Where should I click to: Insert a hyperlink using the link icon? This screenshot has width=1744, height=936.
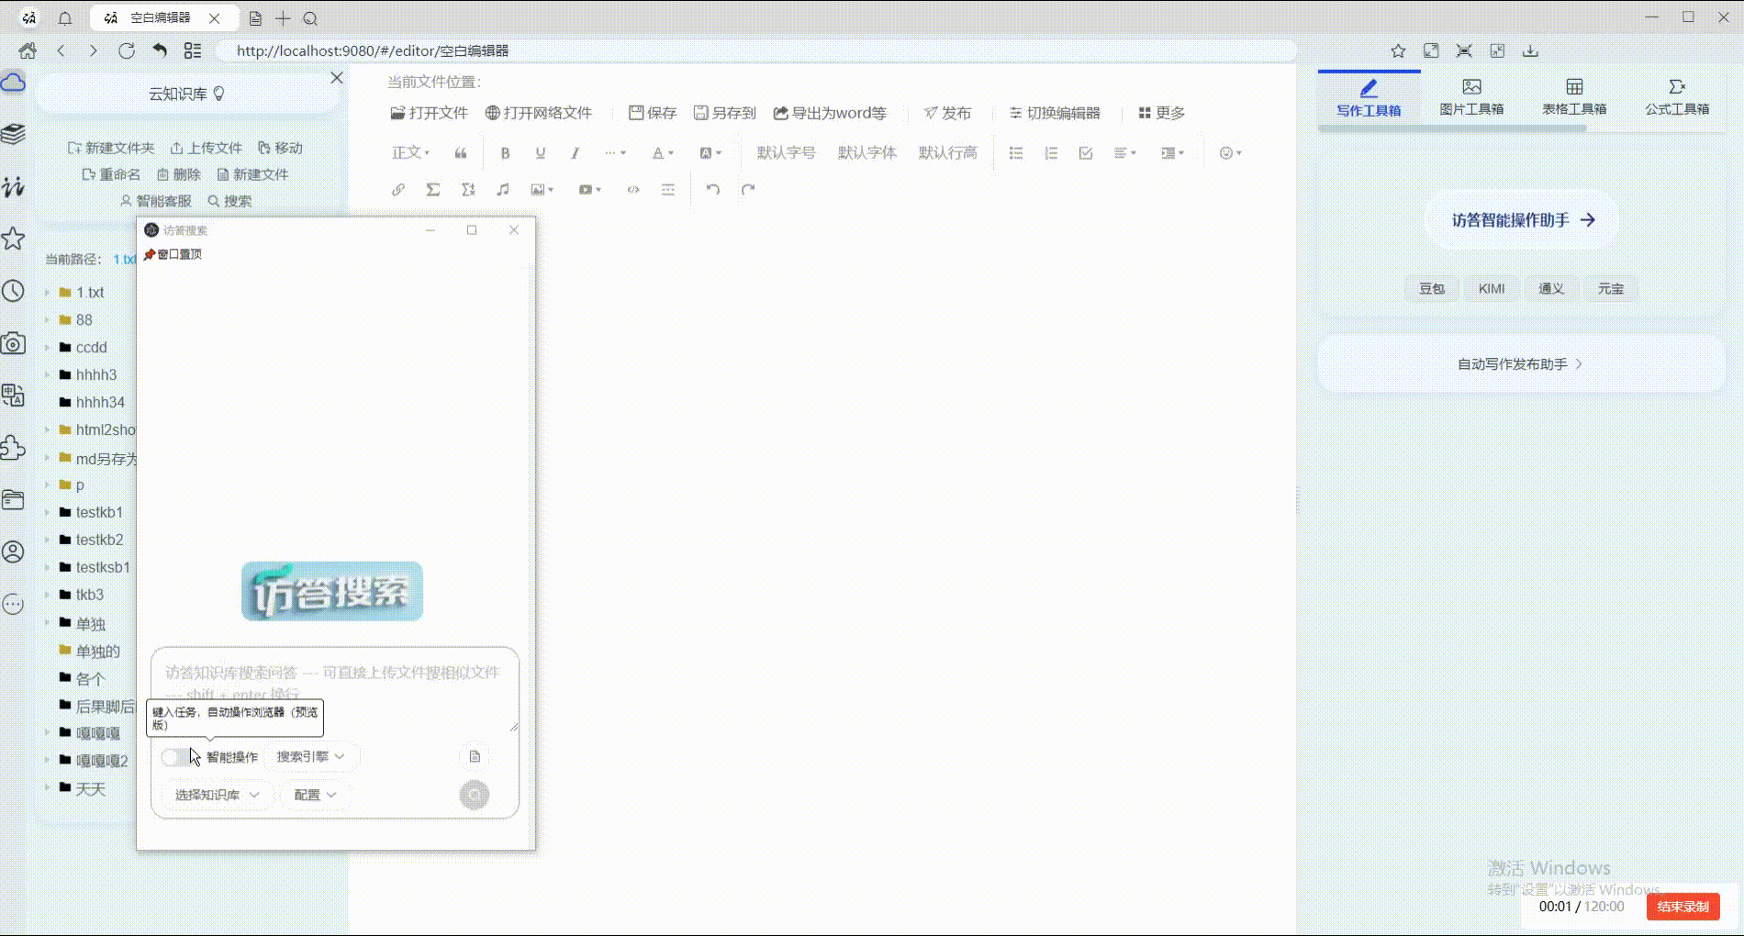(x=398, y=190)
